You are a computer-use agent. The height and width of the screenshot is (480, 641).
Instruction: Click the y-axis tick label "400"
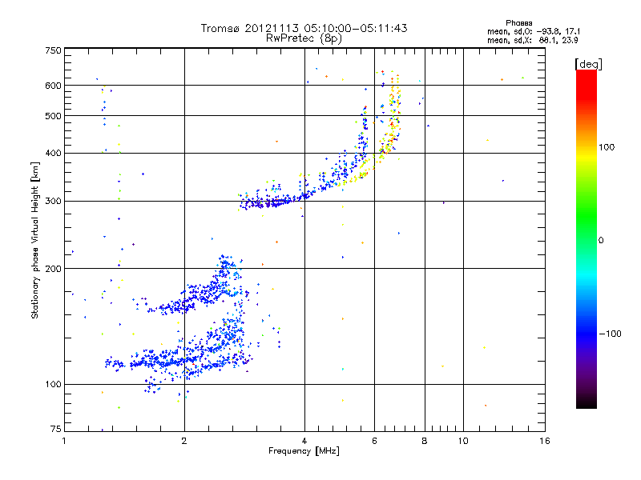(53, 153)
